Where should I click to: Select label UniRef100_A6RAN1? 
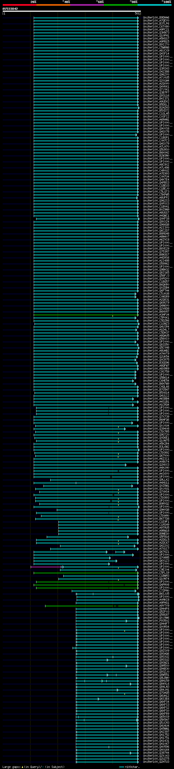click(156, 120)
